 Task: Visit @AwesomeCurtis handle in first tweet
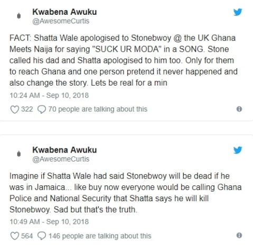point(61,21)
